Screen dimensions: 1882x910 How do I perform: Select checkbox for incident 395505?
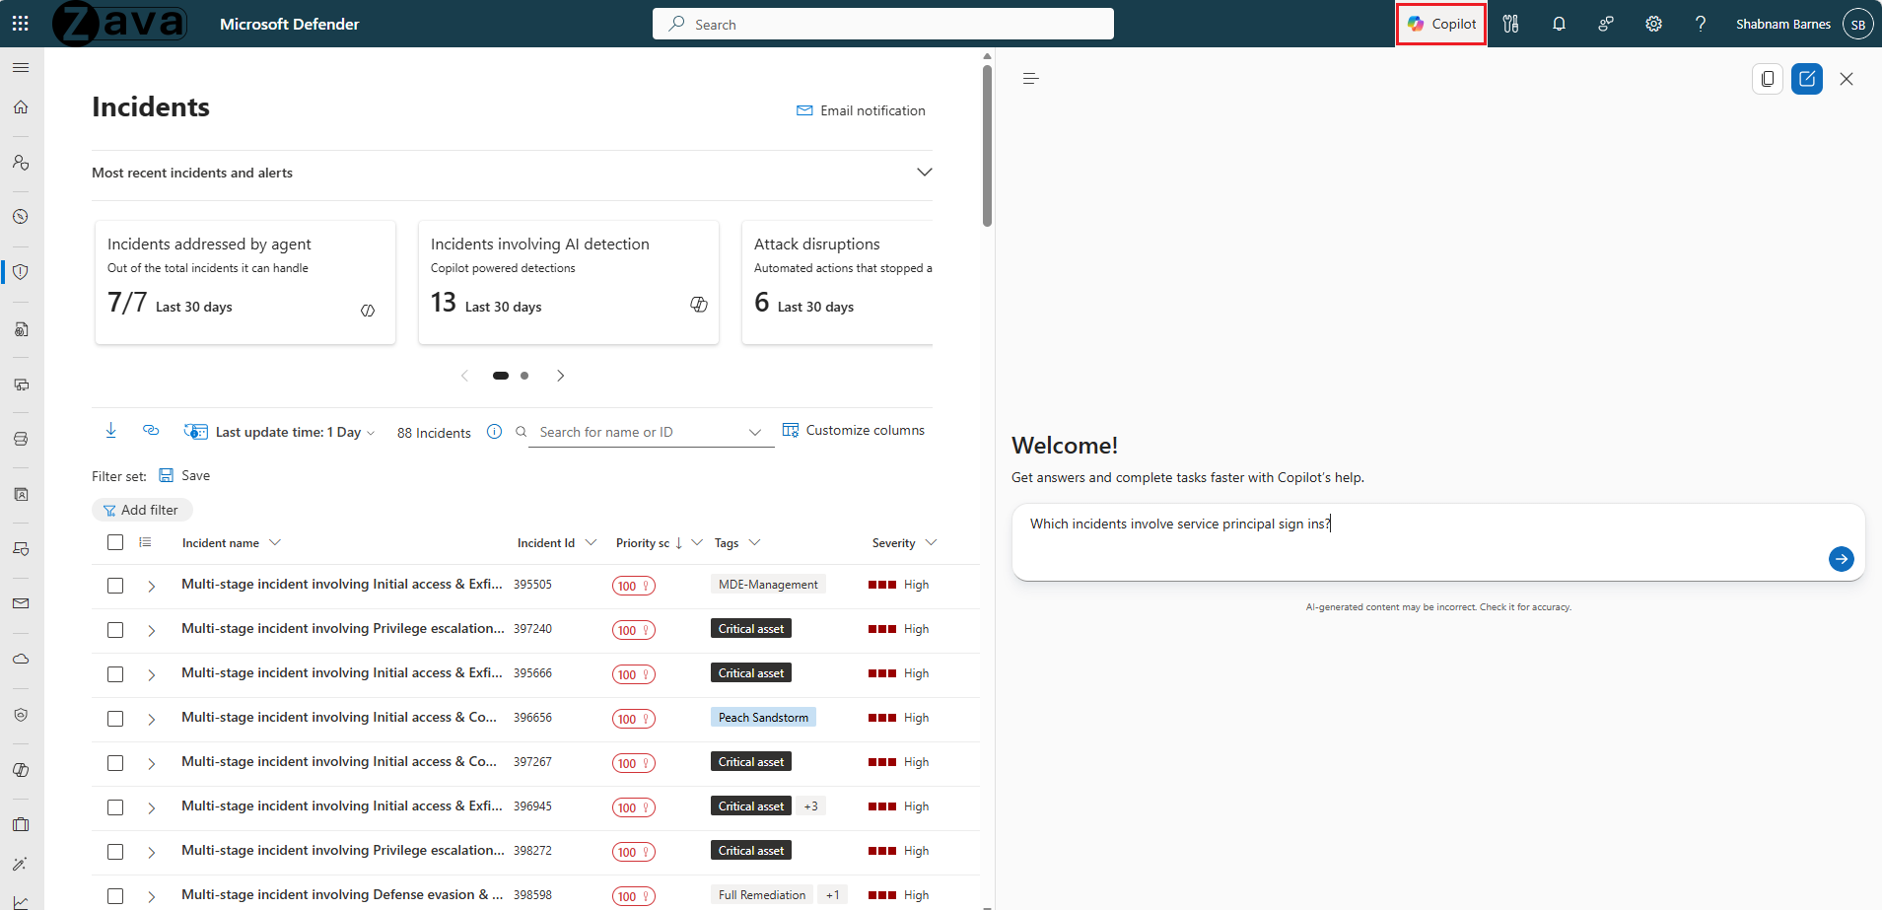point(115,586)
